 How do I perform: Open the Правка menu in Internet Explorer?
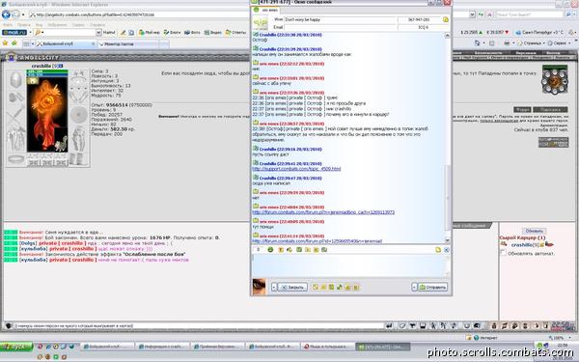(23, 25)
